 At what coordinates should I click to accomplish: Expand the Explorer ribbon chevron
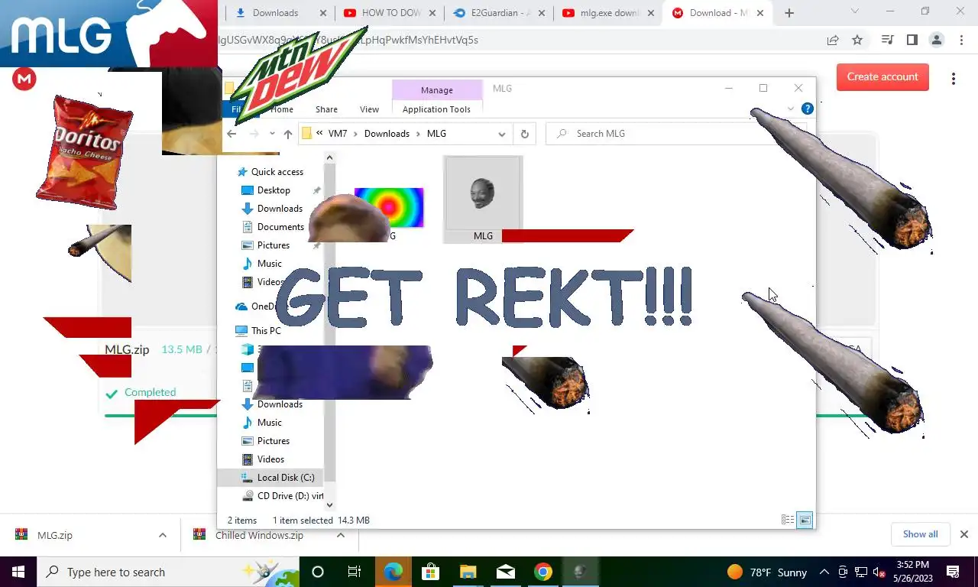791,109
